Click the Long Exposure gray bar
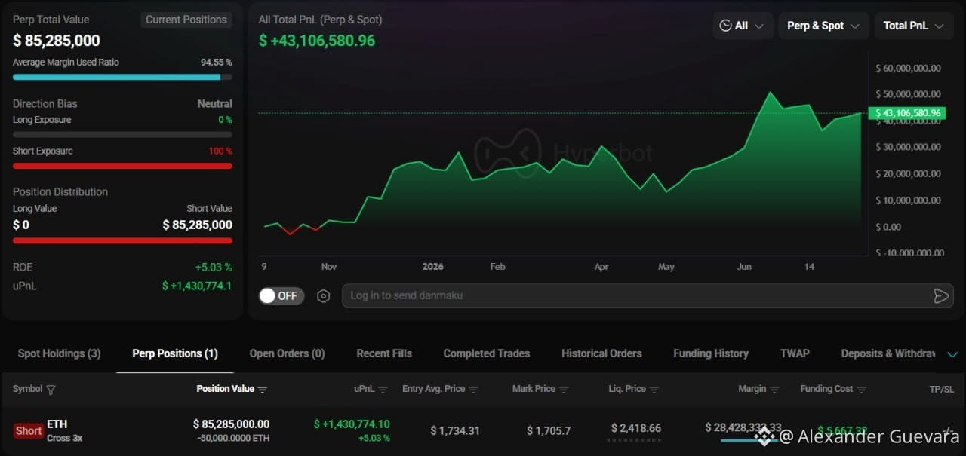Viewport: 966px width, 456px height. coord(122,135)
